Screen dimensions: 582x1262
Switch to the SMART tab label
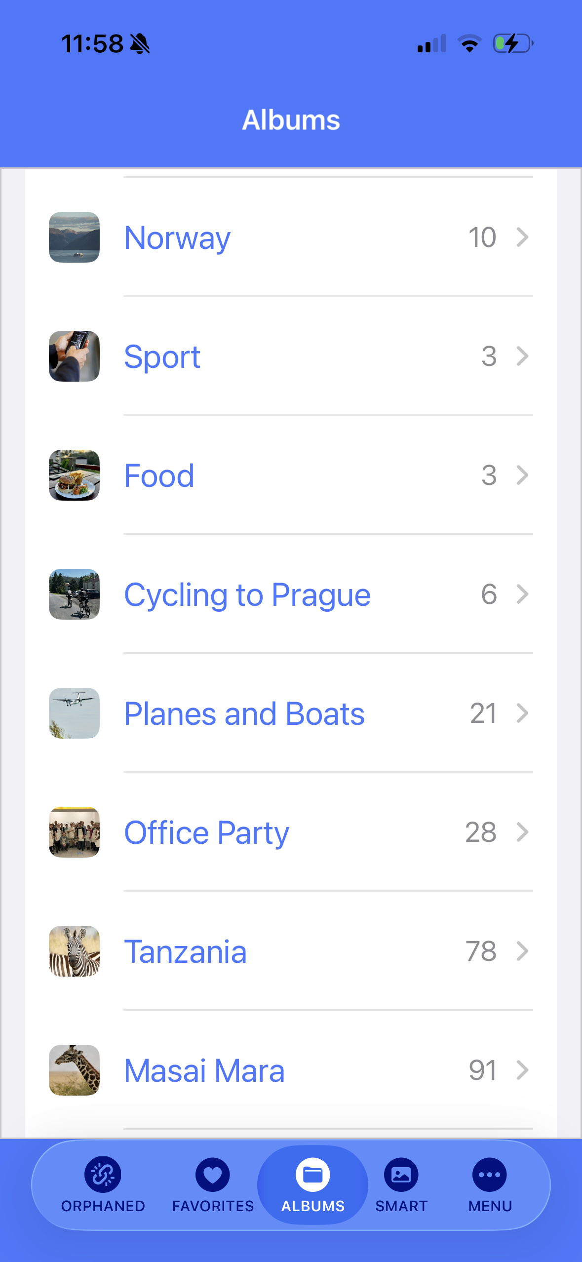401,1206
